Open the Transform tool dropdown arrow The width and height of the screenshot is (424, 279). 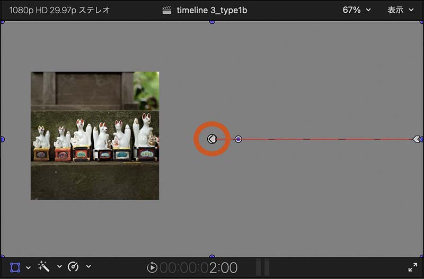click(28, 267)
